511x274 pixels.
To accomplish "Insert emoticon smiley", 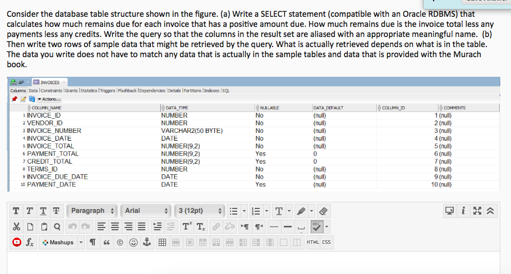I will pos(133,242).
